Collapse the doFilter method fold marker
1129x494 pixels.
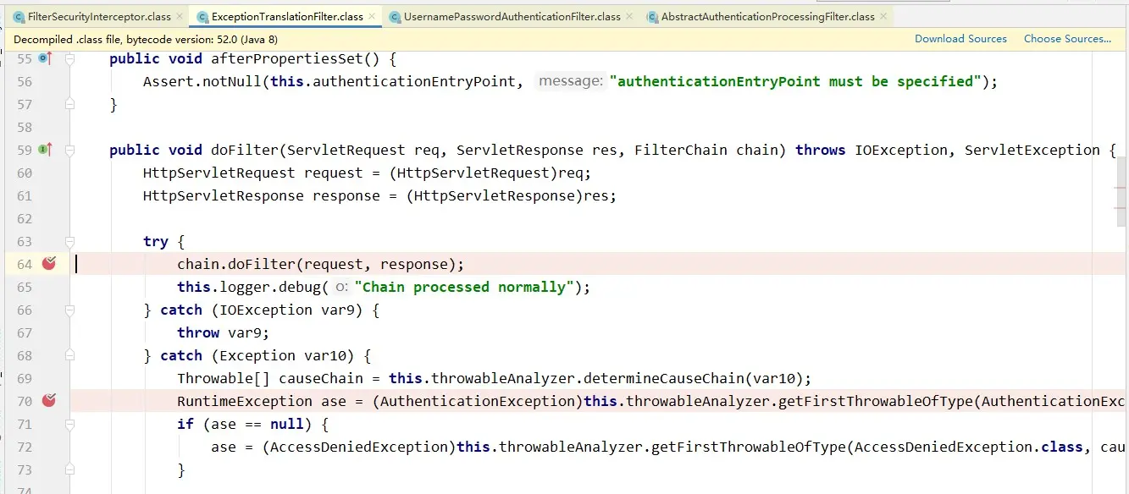[70, 150]
